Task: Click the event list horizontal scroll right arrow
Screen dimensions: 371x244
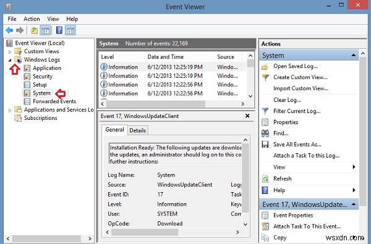Action: (243, 104)
